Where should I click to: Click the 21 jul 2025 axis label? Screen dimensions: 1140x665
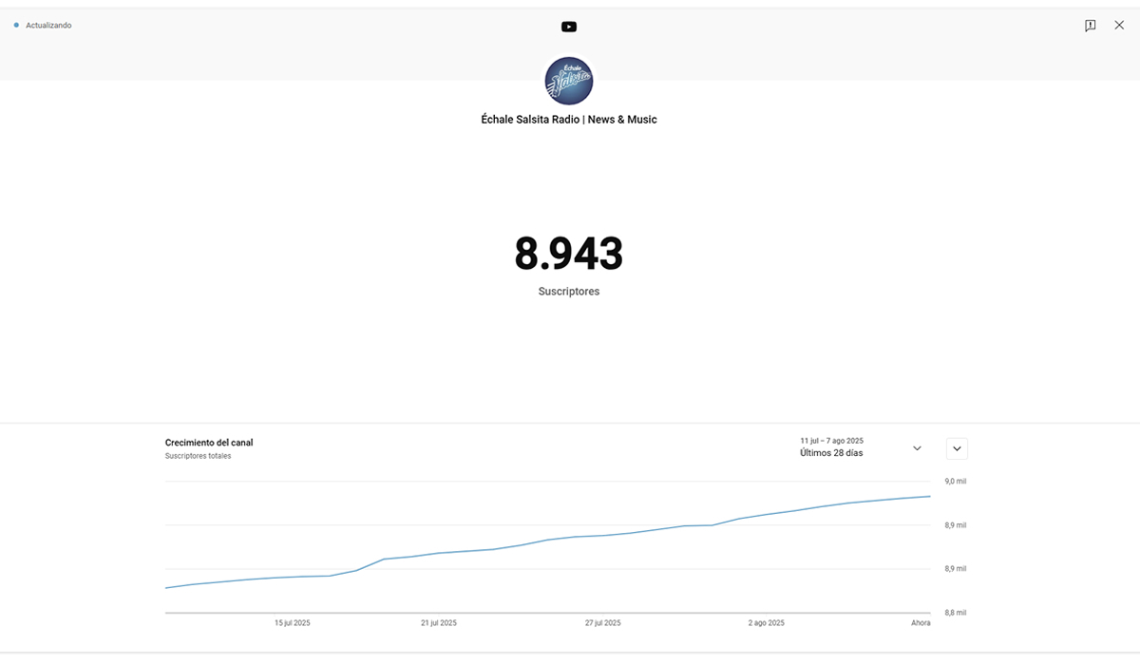click(x=439, y=623)
